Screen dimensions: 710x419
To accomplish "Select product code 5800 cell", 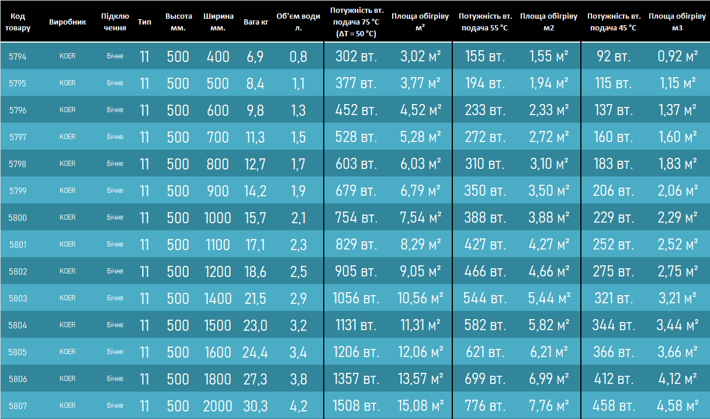I will 18,218.
